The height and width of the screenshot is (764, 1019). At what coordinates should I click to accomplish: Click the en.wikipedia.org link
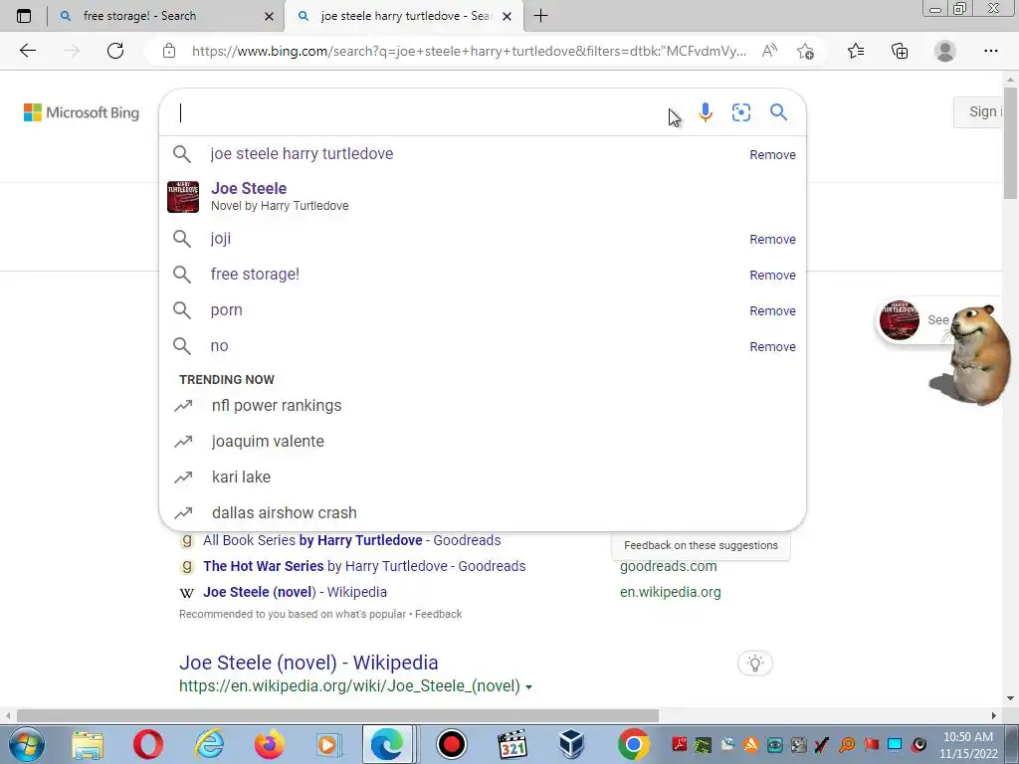670,592
